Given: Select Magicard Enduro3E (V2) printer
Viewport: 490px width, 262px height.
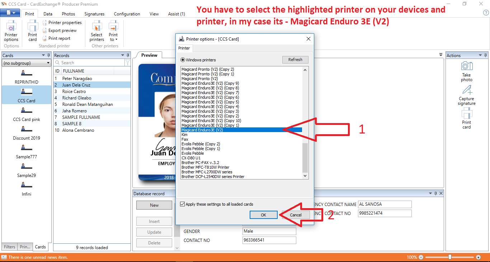Looking at the screenshot, I should click(x=241, y=130).
